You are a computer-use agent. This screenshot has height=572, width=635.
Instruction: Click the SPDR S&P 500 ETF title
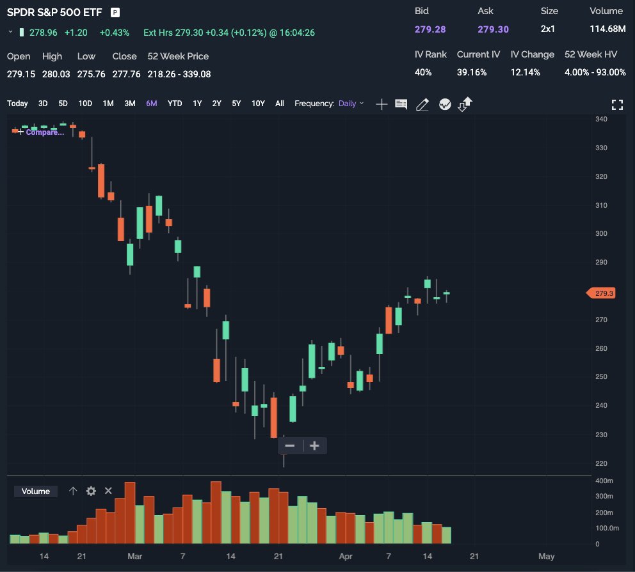pos(54,13)
